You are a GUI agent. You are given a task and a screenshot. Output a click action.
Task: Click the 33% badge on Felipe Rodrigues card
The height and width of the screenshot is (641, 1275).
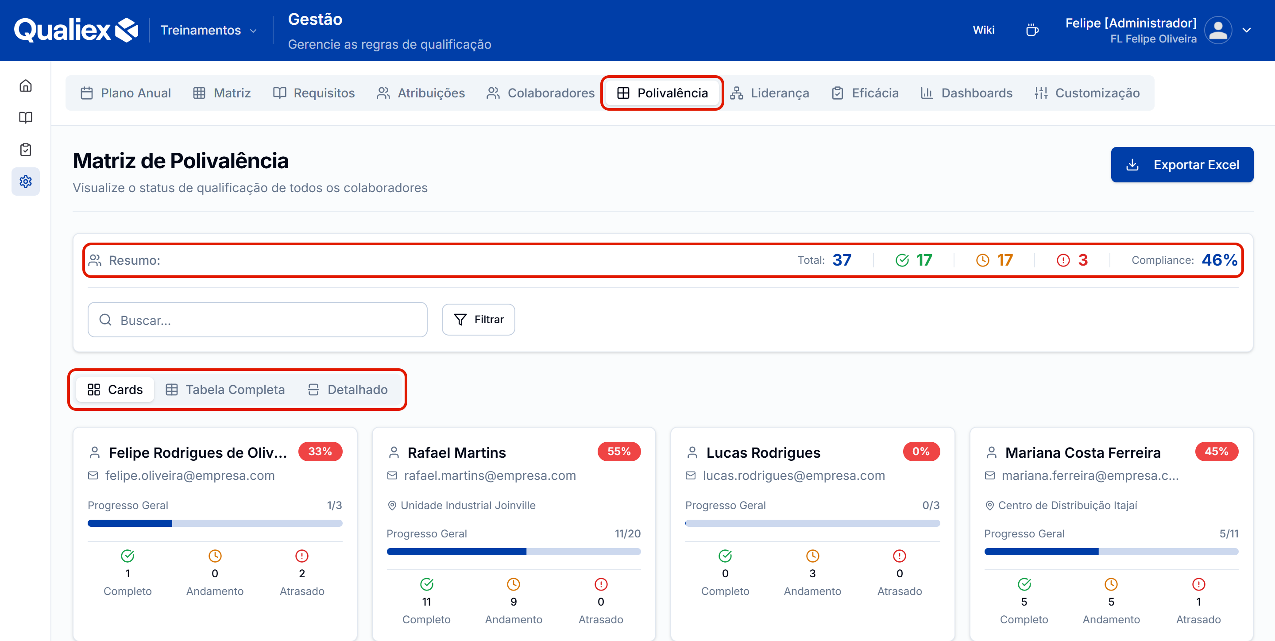(320, 452)
